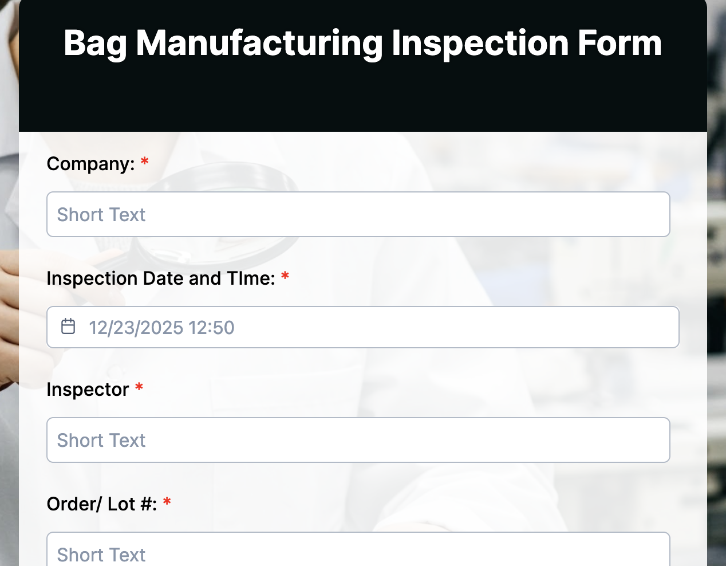Click the Short Text placeholder under Inspector
This screenshot has height=566, width=726.
101,440
